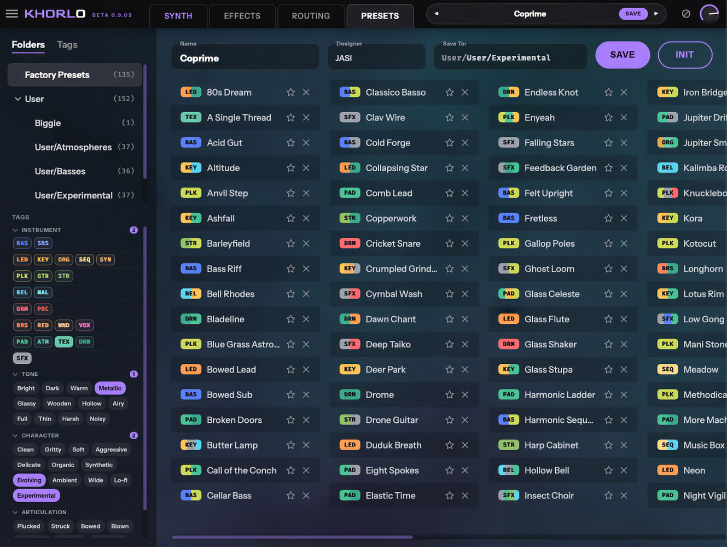
Task: Open the ROUTING tab
Action: click(x=311, y=16)
